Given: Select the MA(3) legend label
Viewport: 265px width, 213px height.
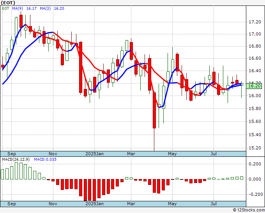Looking at the screenshot, I should tap(45, 9).
